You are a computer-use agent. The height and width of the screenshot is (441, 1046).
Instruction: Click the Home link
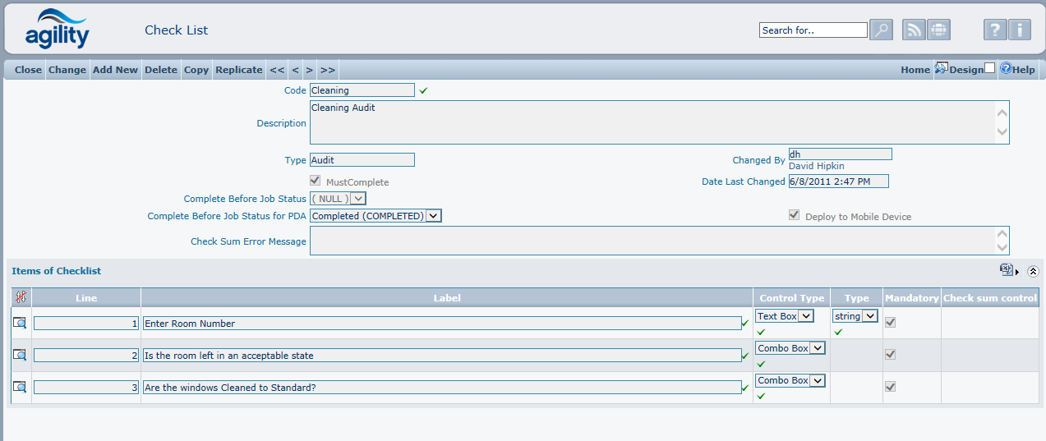(915, 70)
